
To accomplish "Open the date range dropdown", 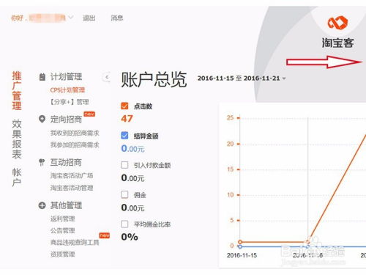I will tap(242, 78).
